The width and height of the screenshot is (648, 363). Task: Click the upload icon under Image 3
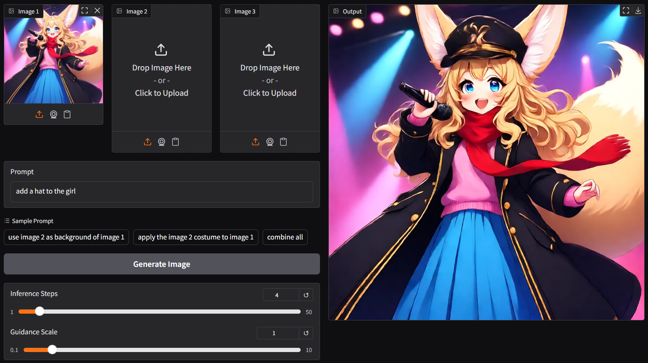[255, 142]
